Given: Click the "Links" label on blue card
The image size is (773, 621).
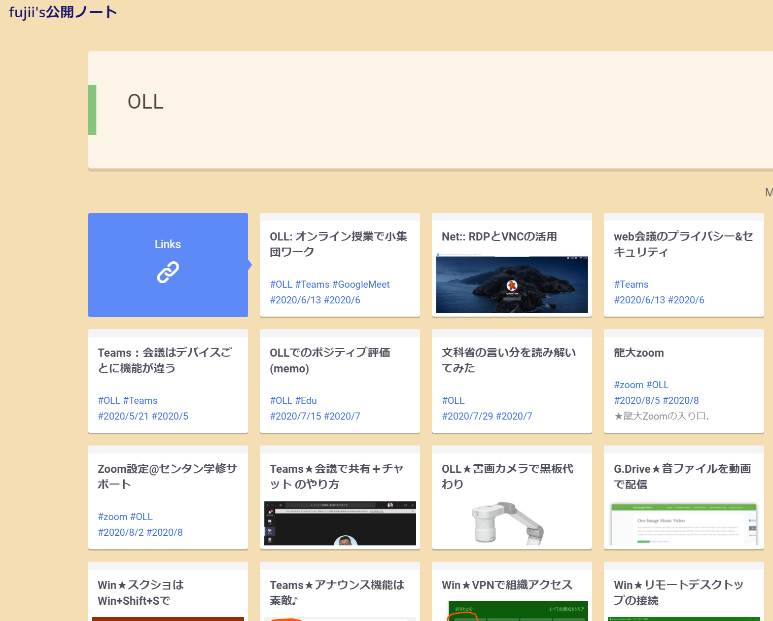Looking at the screenshot, I should (168, 244).
